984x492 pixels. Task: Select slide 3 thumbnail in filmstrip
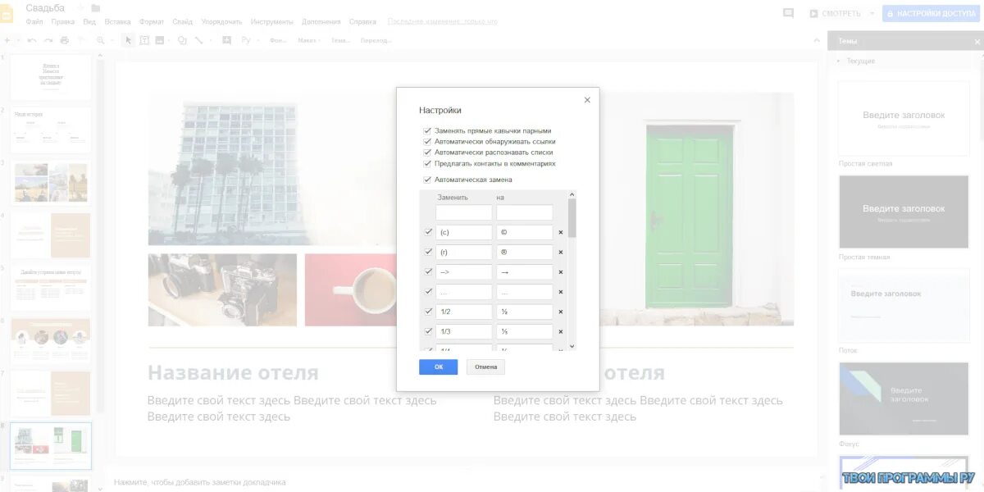coord(51,182)
